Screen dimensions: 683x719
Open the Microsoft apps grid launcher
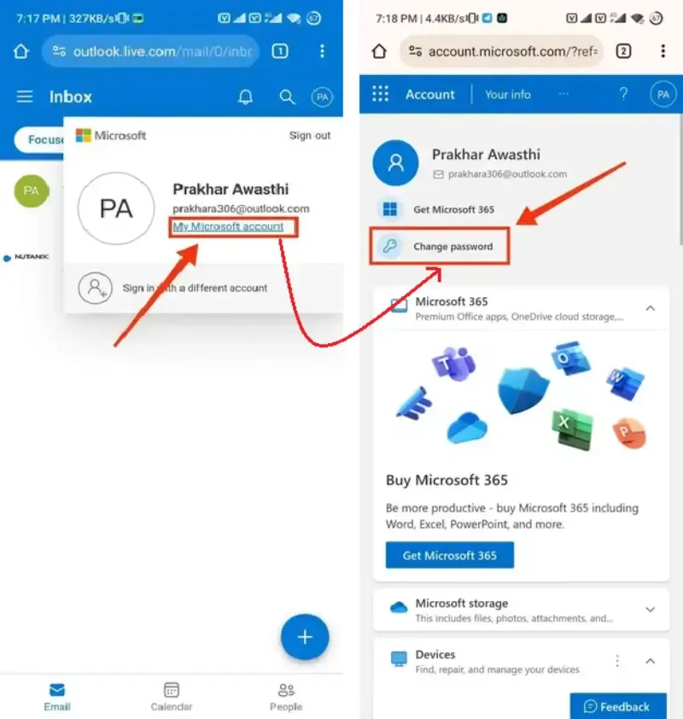(x=380, y=94)
